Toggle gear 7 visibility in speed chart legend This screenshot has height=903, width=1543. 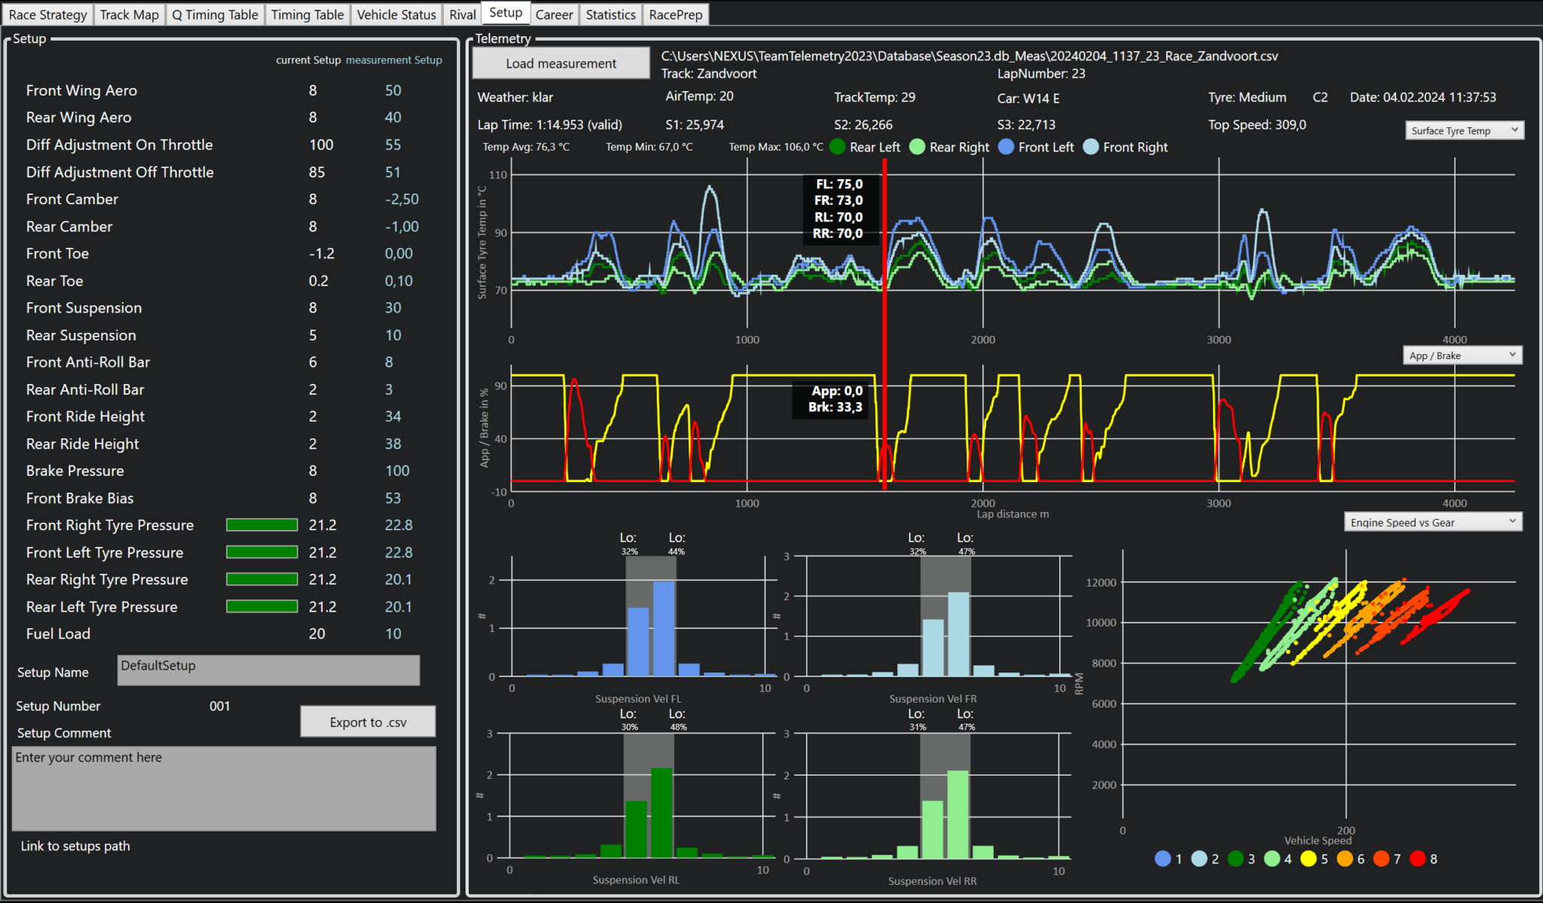(1381, 859)
